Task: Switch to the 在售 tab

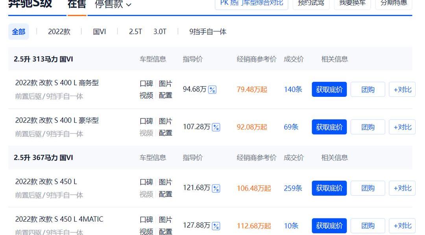Action: [77, 4]
